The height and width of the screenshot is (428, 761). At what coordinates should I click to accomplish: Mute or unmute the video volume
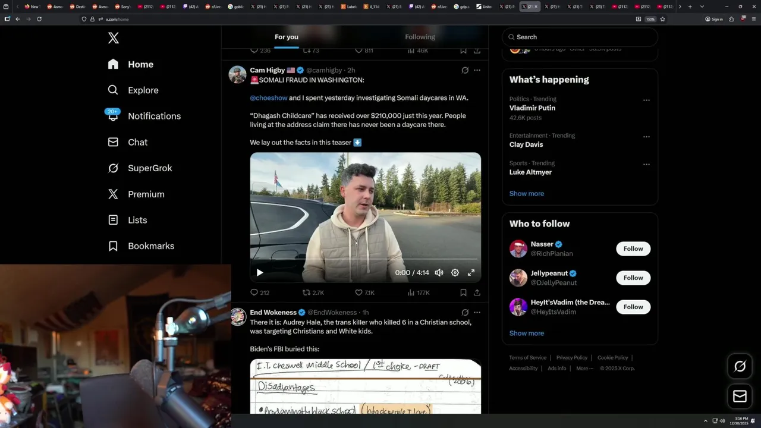point(439,273)
